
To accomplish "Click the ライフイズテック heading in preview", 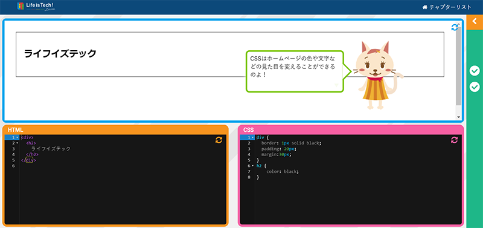I will pos(60,54).
